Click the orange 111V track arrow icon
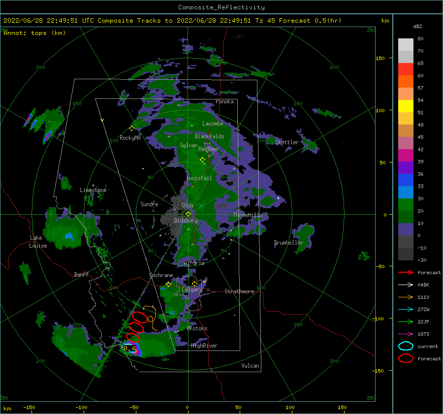Screen dimensions: 443x414 (x=406, y=297)
